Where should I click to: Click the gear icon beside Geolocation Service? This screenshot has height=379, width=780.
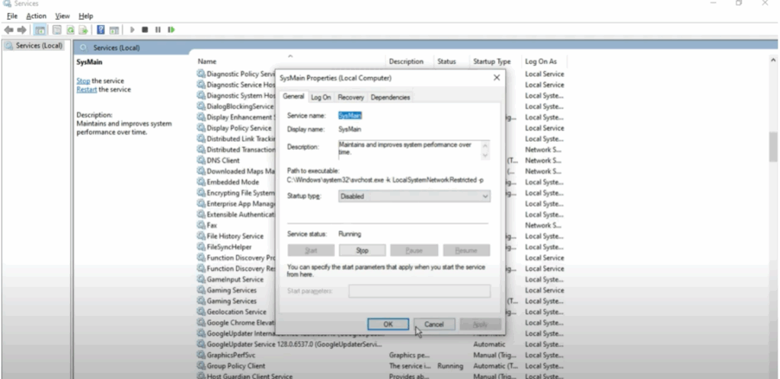point(201,312)
